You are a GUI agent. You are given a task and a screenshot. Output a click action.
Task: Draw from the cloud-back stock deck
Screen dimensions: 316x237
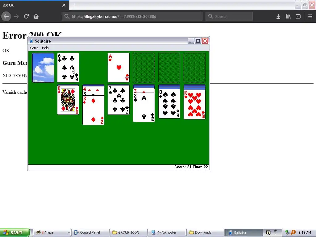click(x=43, y=68)
